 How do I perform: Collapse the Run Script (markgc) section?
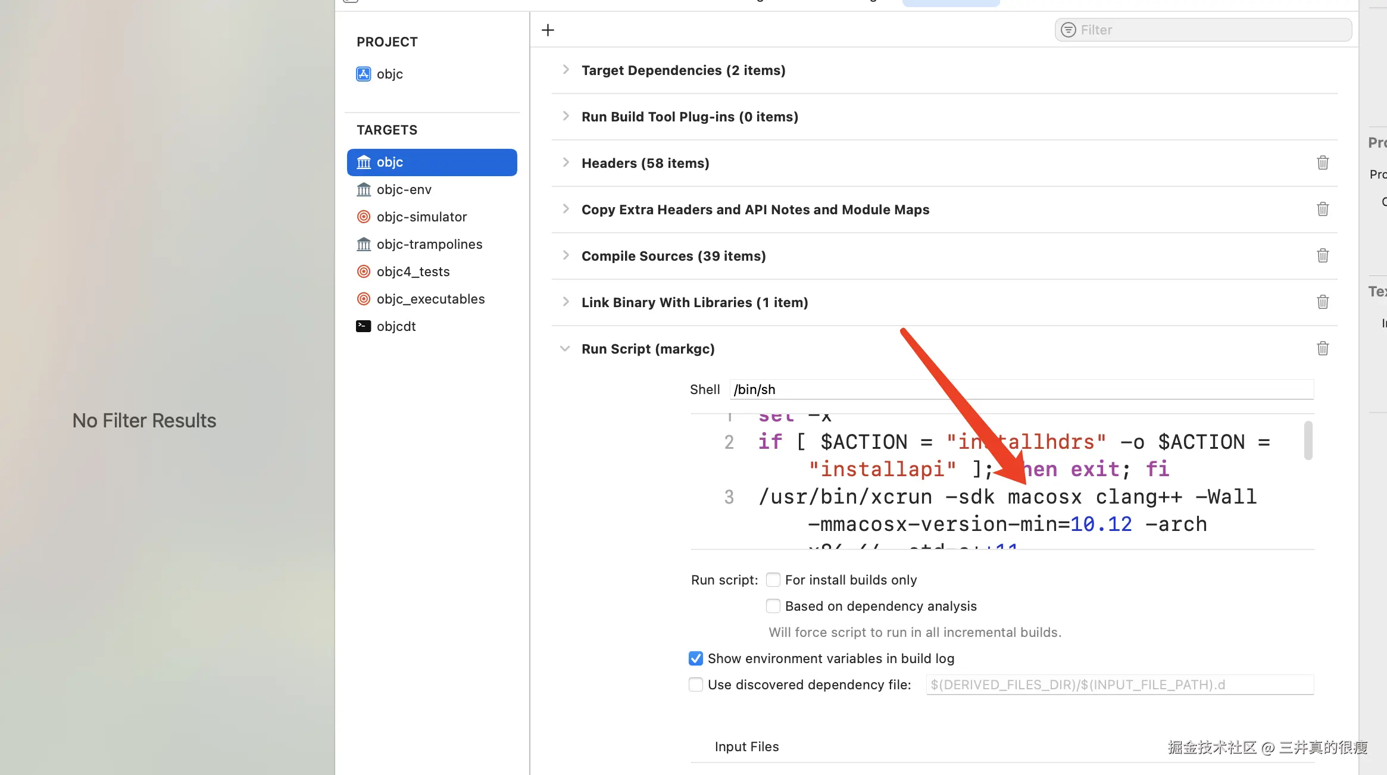point(565,349)
